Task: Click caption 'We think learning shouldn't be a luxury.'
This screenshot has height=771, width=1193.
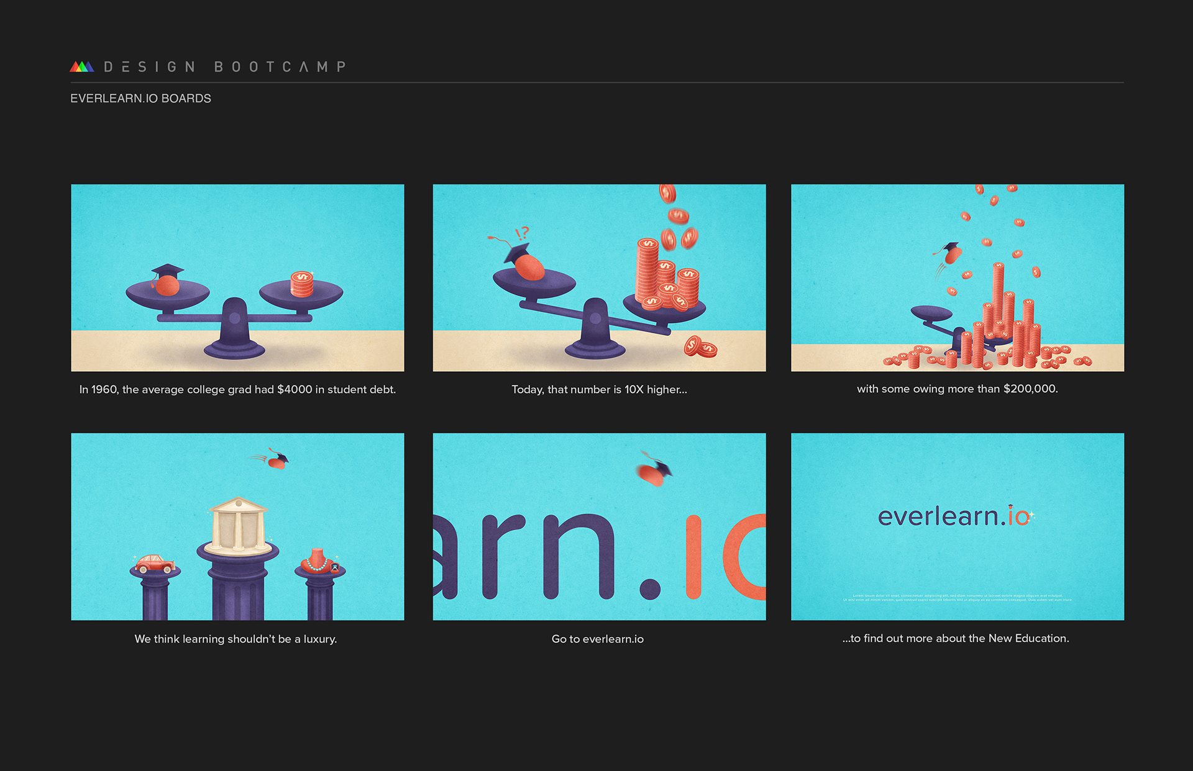Action: 235,639
